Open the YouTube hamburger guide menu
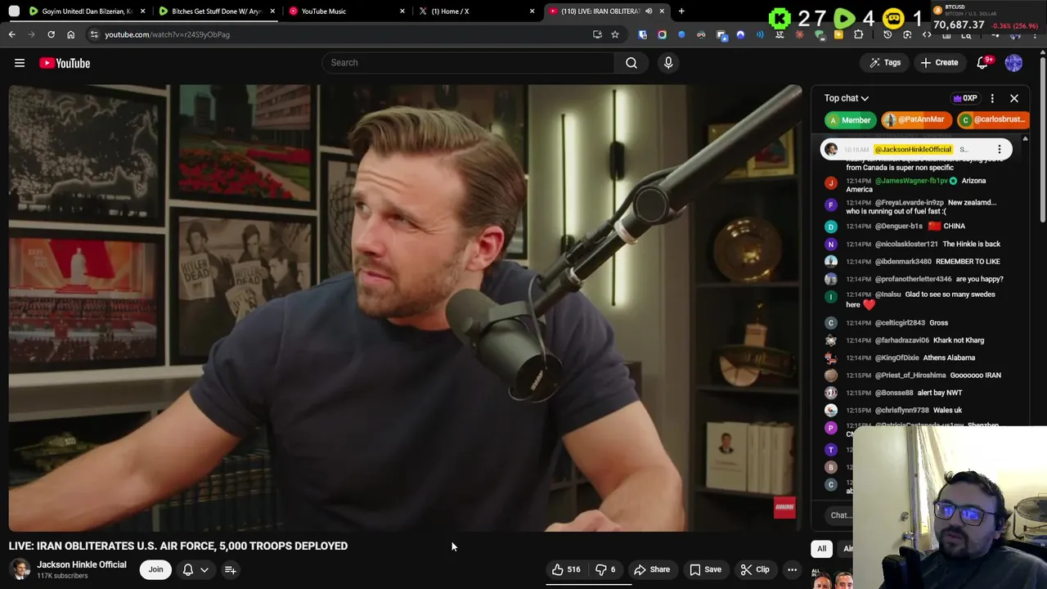Viewport: 1047px width, 589px height. 20,63
